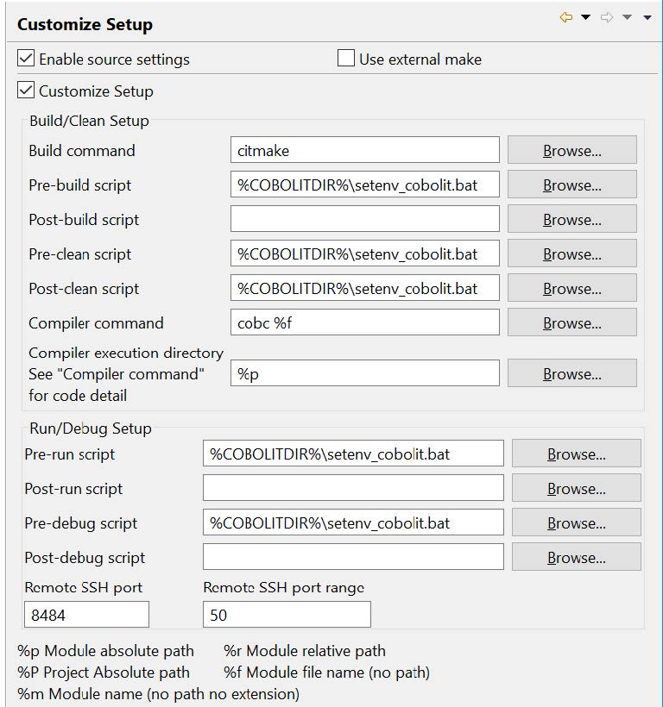Browse for the Compiler command
Viewport: 663px width, 707px height.
coord(571,322)
